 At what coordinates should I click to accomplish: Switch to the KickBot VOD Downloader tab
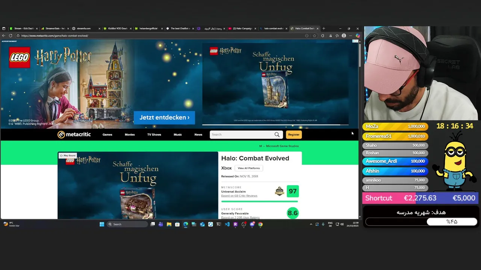(118, 28)
